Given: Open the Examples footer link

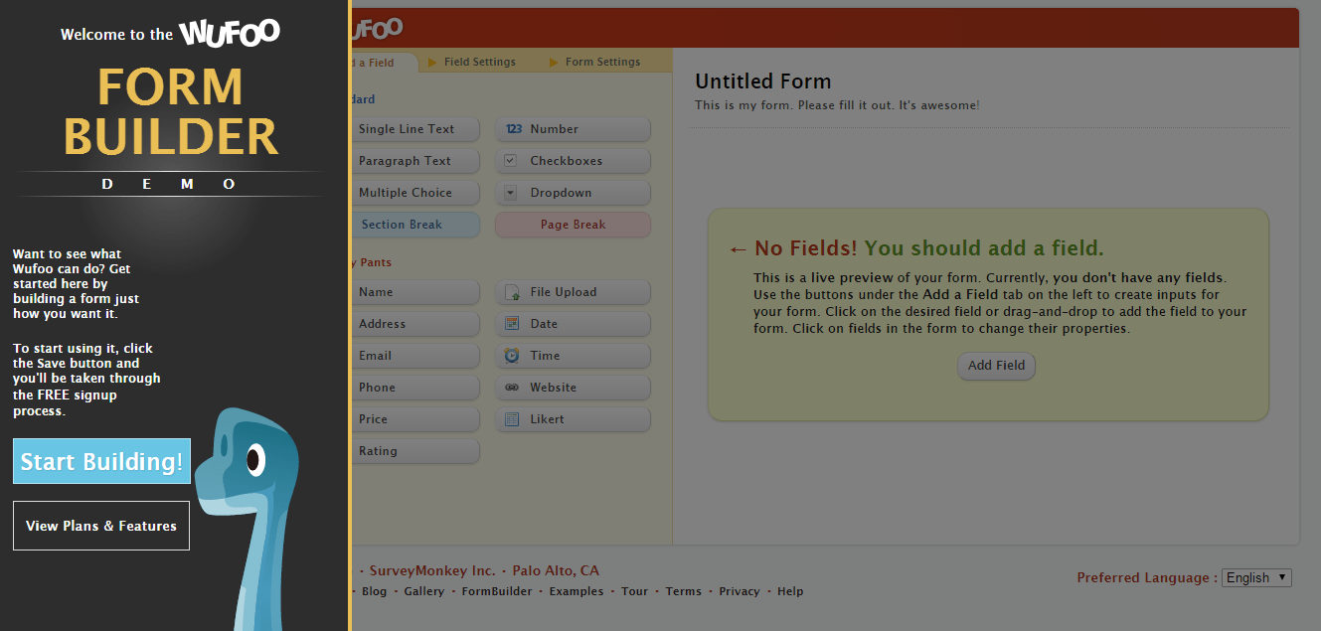Looking at the screenshot, I should (x=577, y=591).
